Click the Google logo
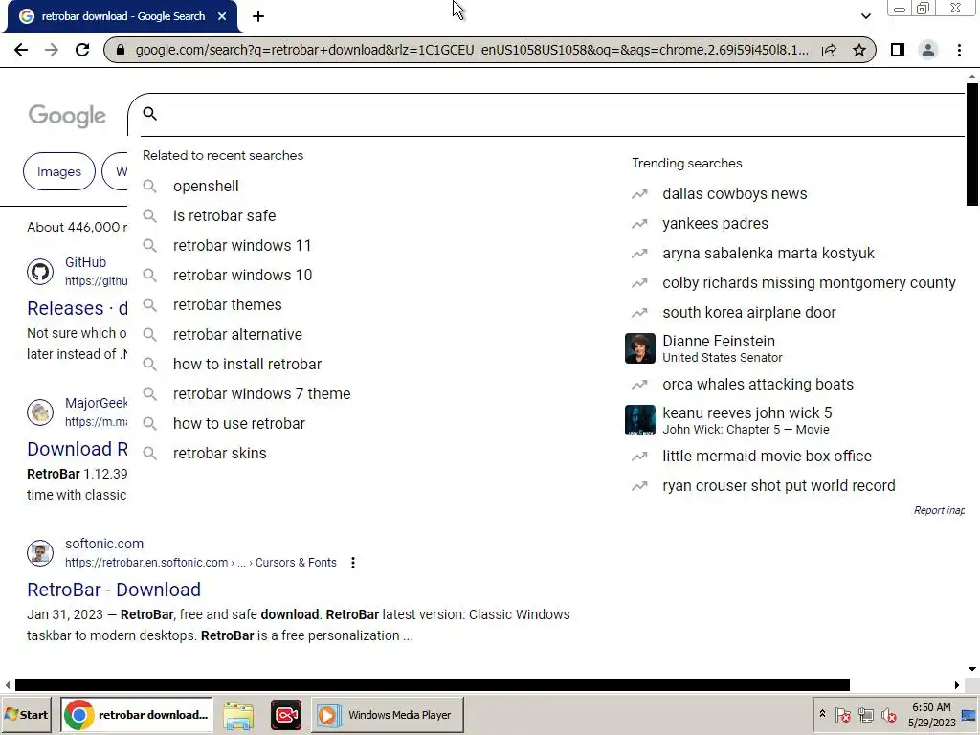The image size is (980, 735). (x=67, y=115)
